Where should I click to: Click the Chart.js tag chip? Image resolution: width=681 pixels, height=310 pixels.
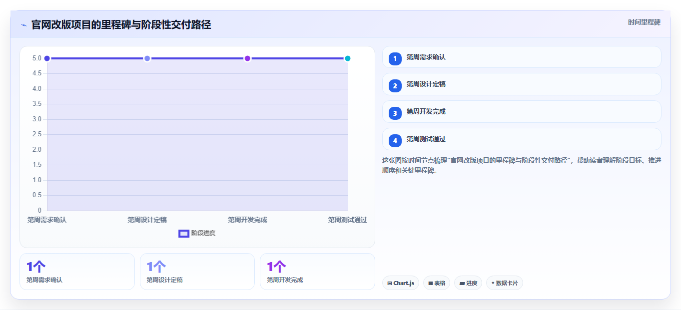coord(401,283)
